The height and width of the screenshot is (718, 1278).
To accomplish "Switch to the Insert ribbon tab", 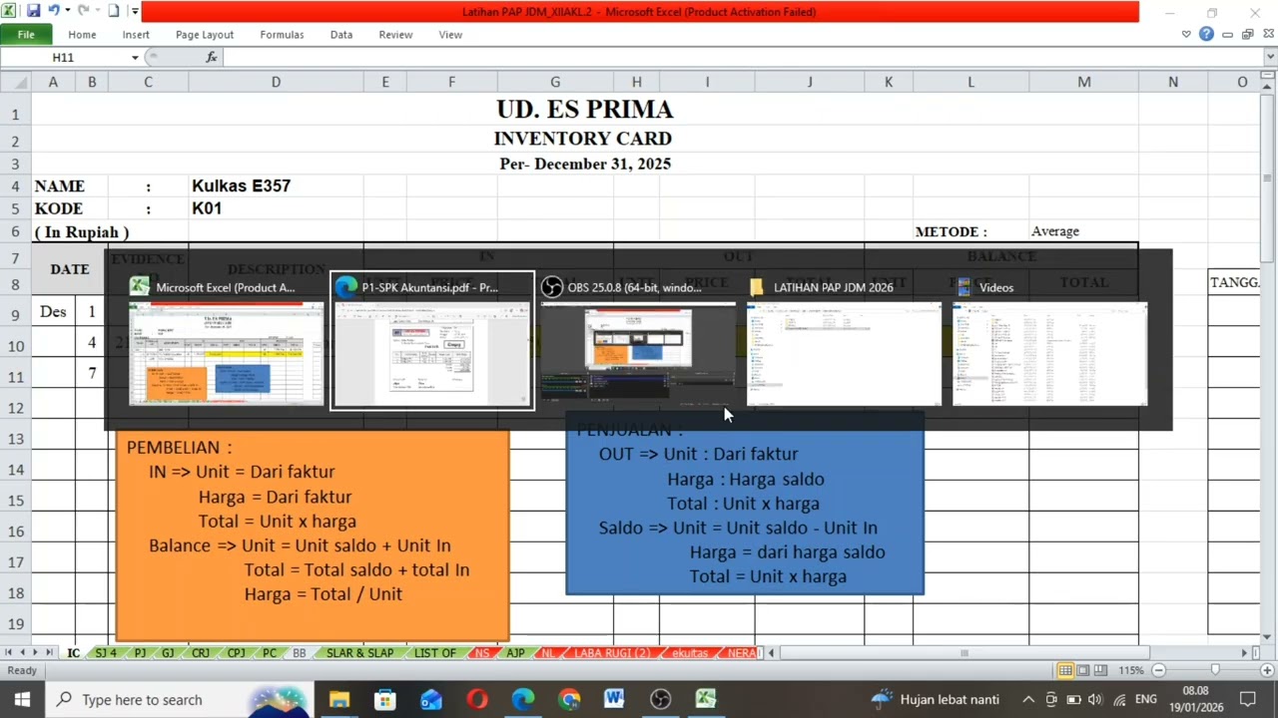I will (136, 34).
